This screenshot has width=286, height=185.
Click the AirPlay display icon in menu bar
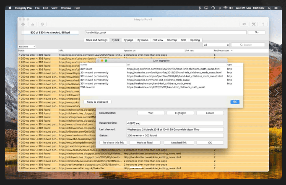click(x=206, y=8)
